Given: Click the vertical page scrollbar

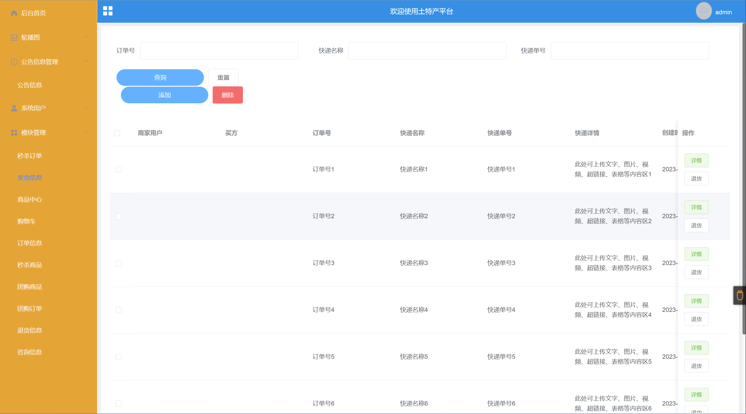Looking at the screenshot, I should 744,175.
